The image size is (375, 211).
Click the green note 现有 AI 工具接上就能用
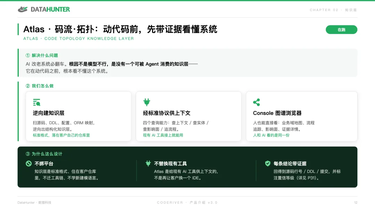point(163,135)
